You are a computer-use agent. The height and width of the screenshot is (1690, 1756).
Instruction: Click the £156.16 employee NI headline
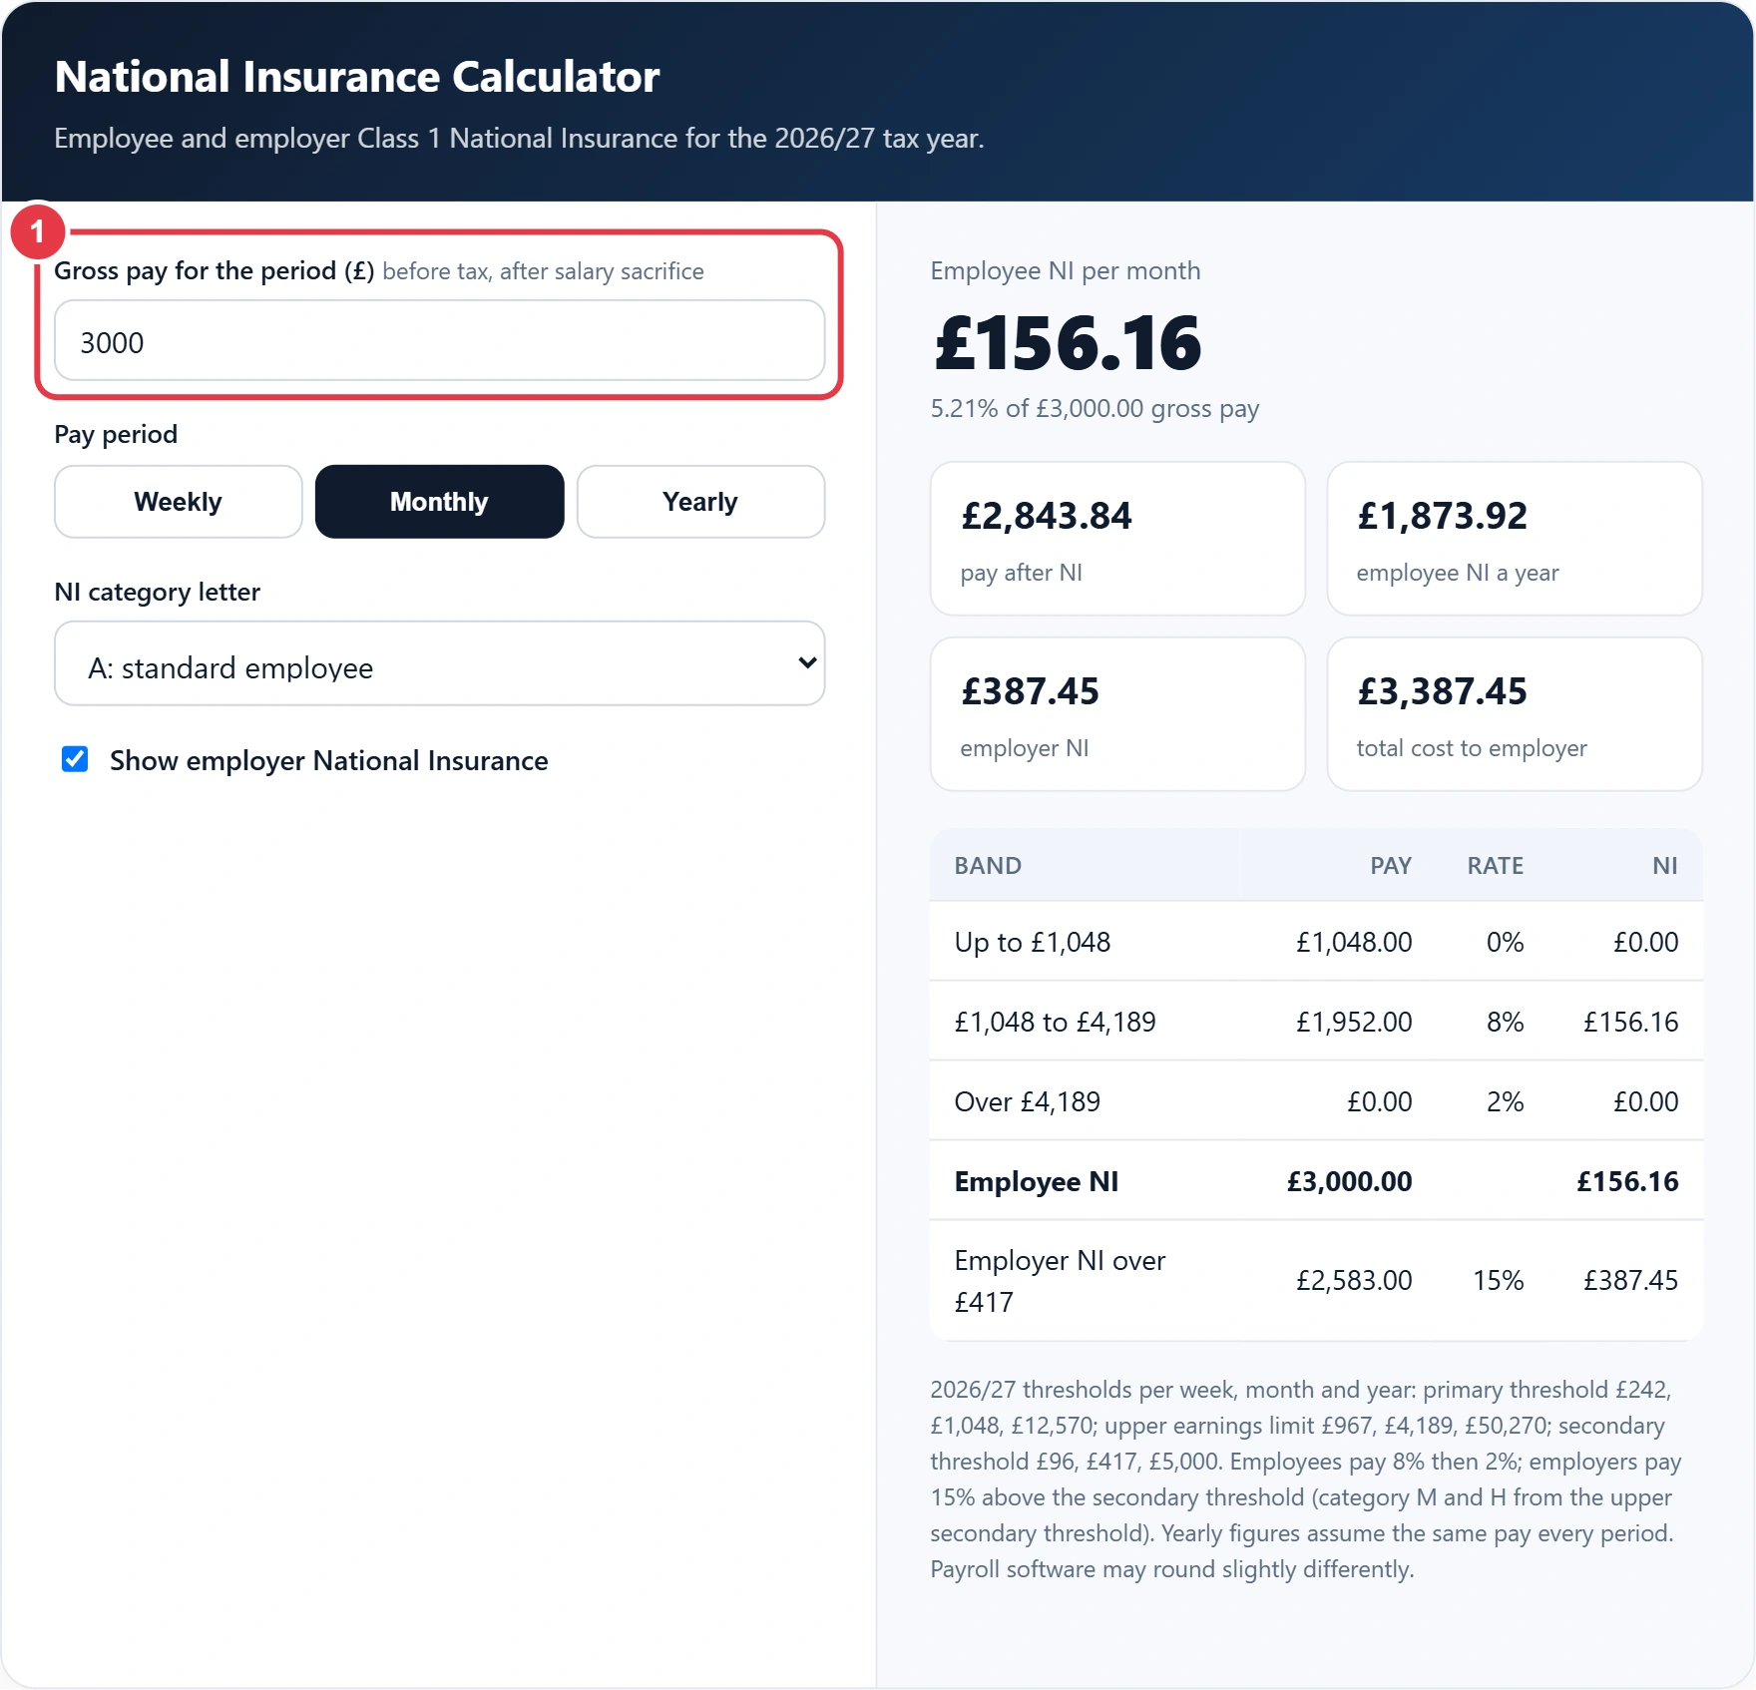[x=1068, y=343]
